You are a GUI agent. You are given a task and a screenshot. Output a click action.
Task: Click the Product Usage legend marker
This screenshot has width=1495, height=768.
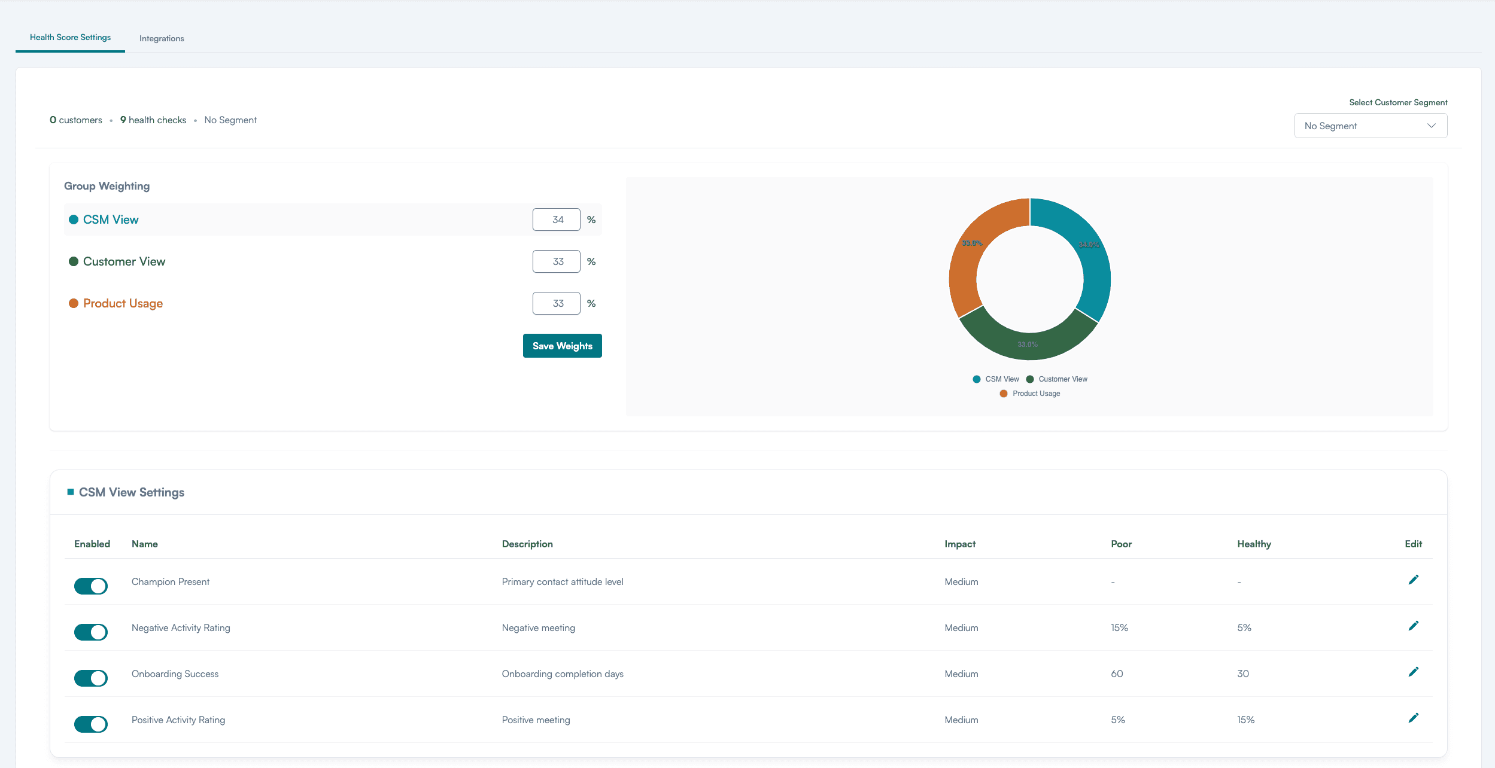(1003, 393)
